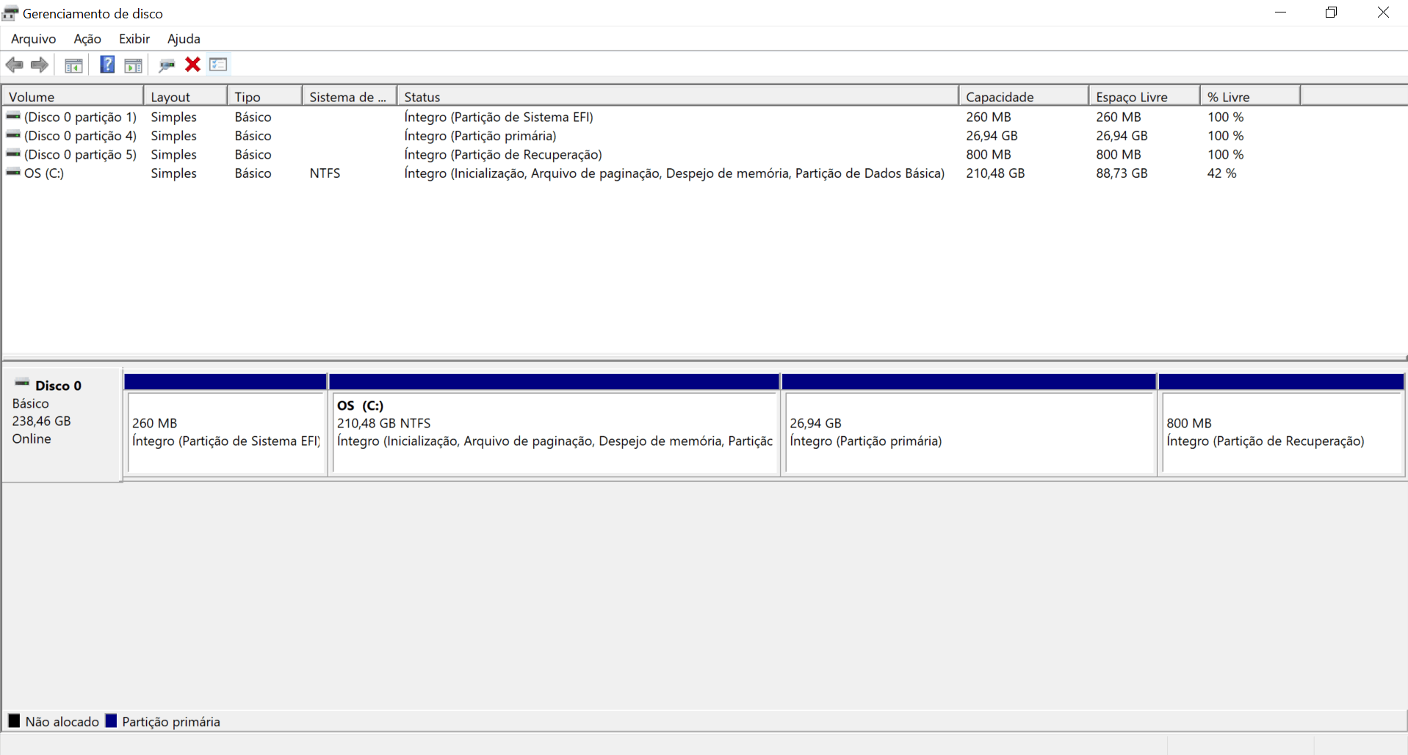The height and width of the screenshot is (755, 1408).
Task: Toggle the console tree pane icon
Action: coord(73,65)
